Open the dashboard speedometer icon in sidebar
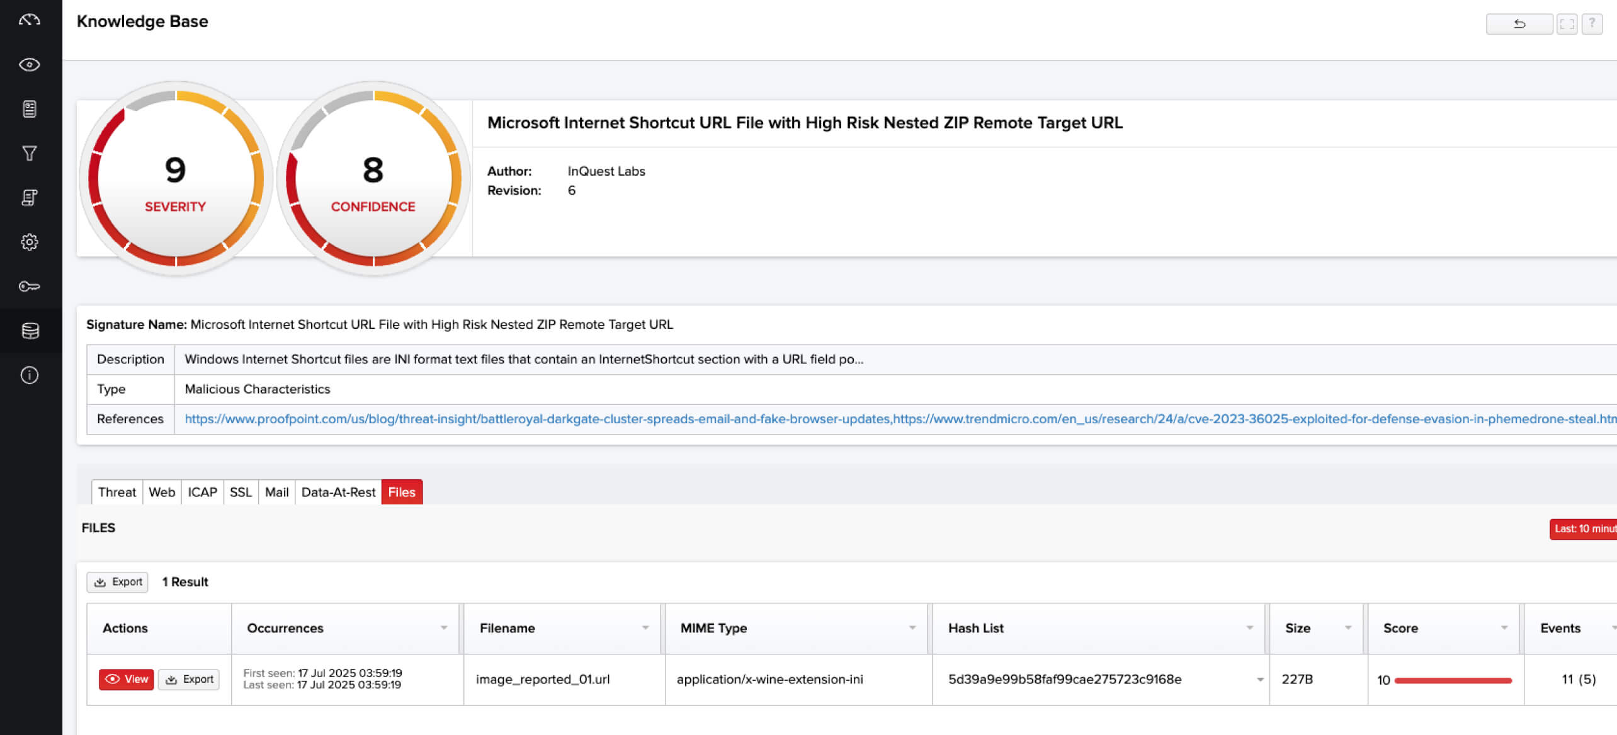Screen dimensions: 1617x735 point(29,20)
